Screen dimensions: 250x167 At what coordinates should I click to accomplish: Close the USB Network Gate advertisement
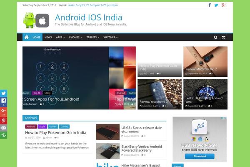tap(225, 118)
